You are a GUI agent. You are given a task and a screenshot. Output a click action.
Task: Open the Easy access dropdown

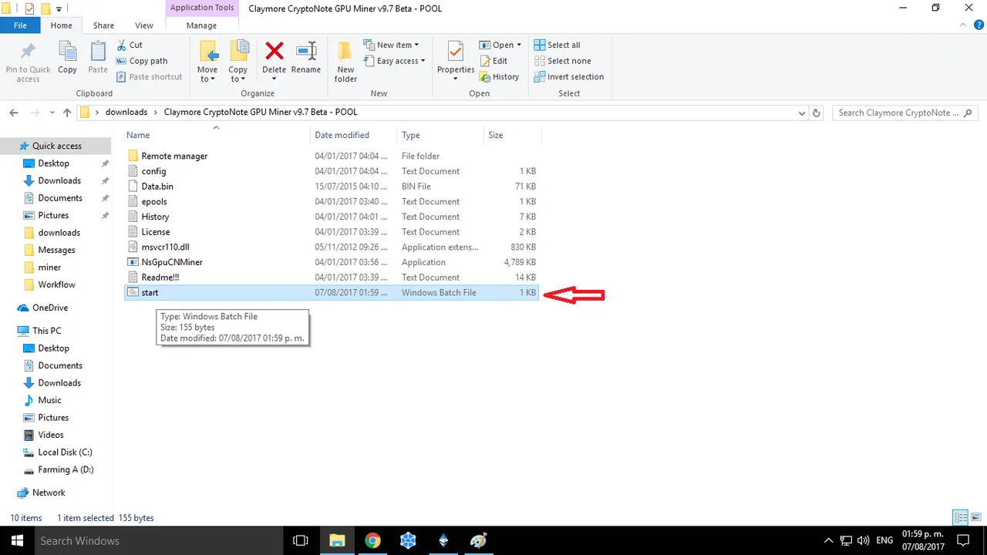click(x=394, y=61)
